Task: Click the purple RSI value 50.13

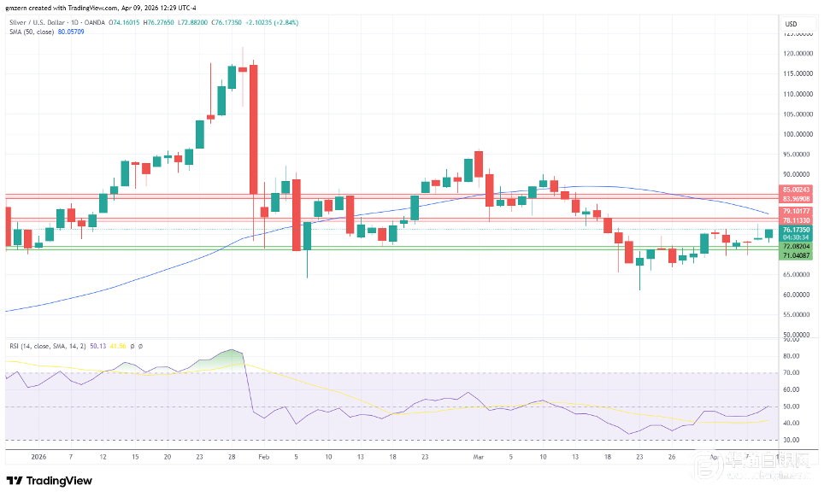Action: point(97,346)
